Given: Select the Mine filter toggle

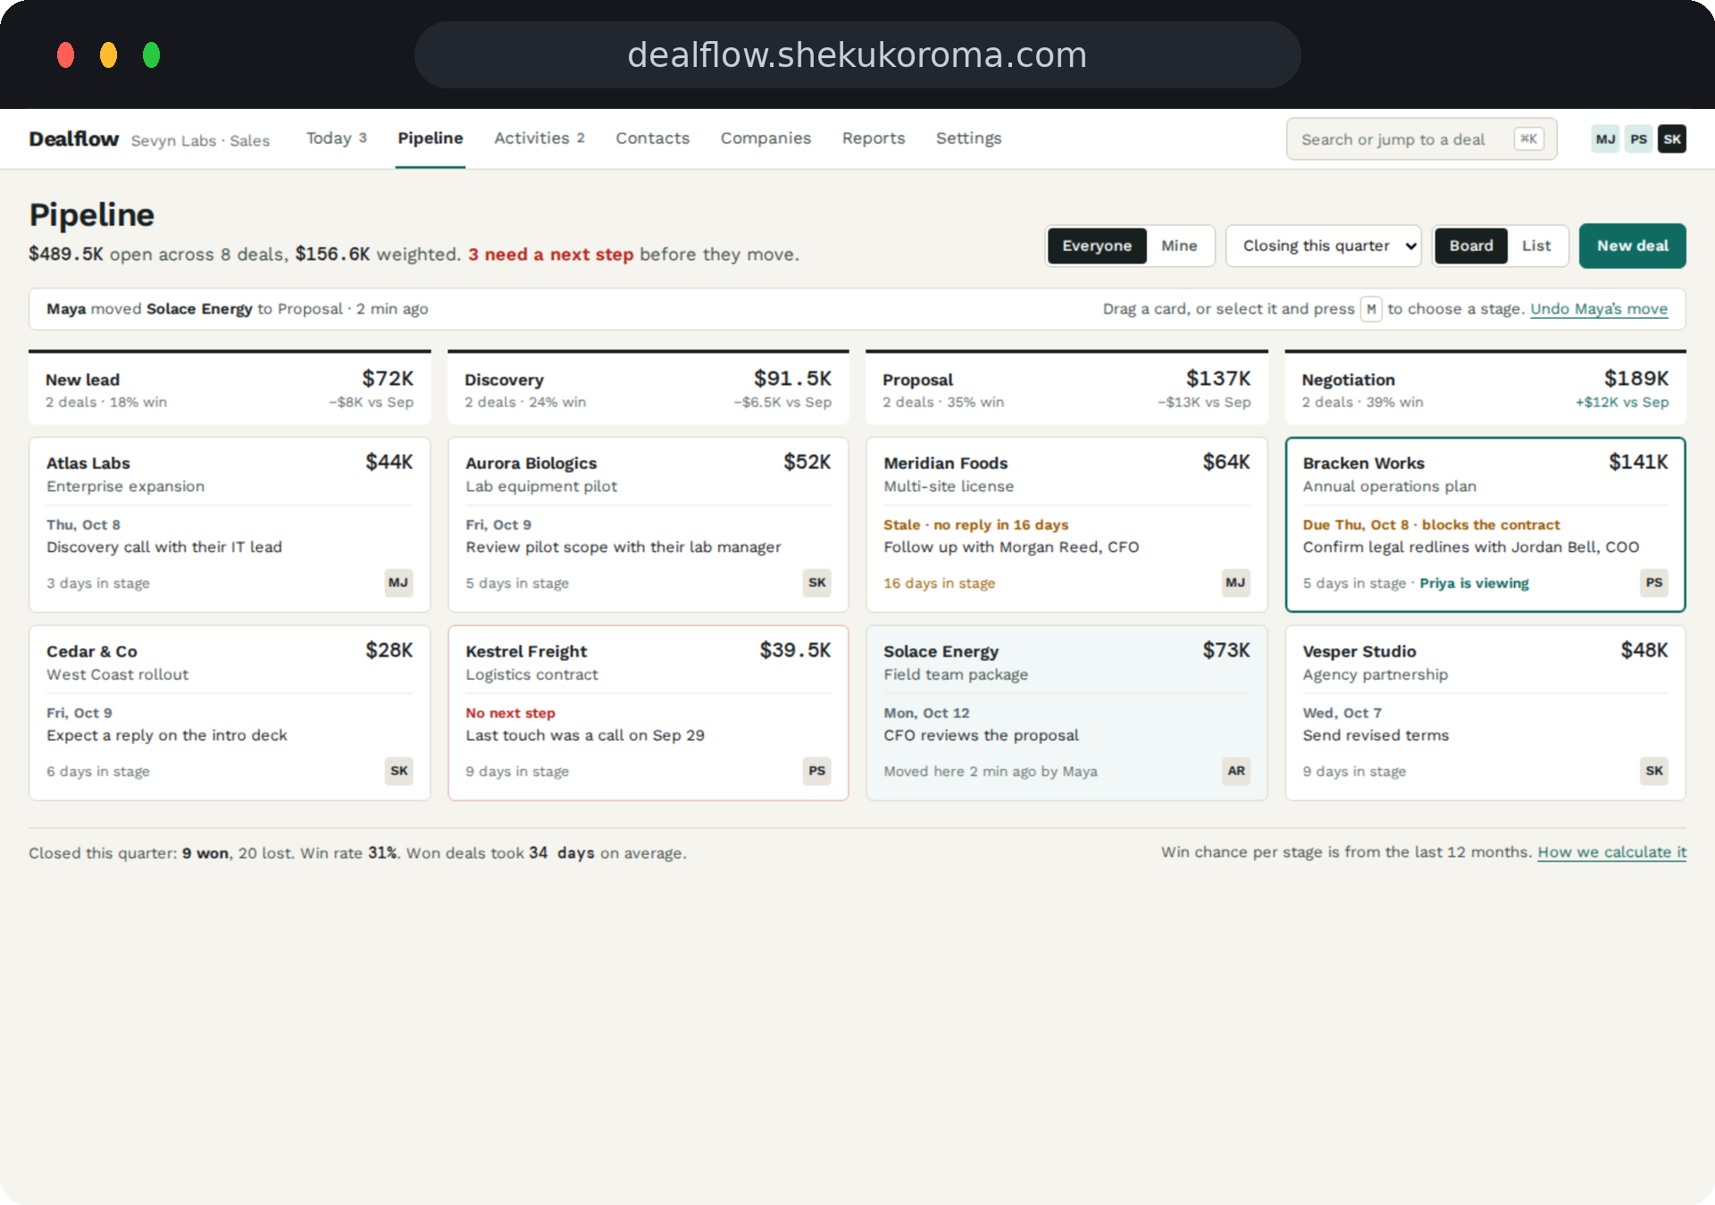Looking at the screenshot, I should [1179, 246].
